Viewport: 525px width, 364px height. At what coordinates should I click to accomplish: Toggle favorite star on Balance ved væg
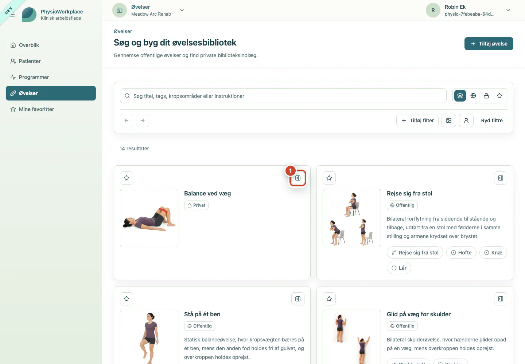127,178
